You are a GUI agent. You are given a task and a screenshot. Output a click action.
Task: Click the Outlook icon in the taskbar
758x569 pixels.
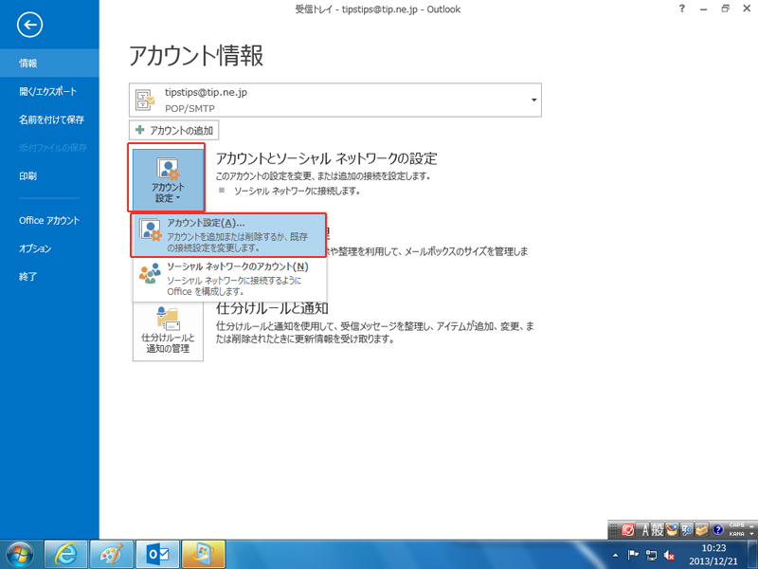tap(157, 555)
